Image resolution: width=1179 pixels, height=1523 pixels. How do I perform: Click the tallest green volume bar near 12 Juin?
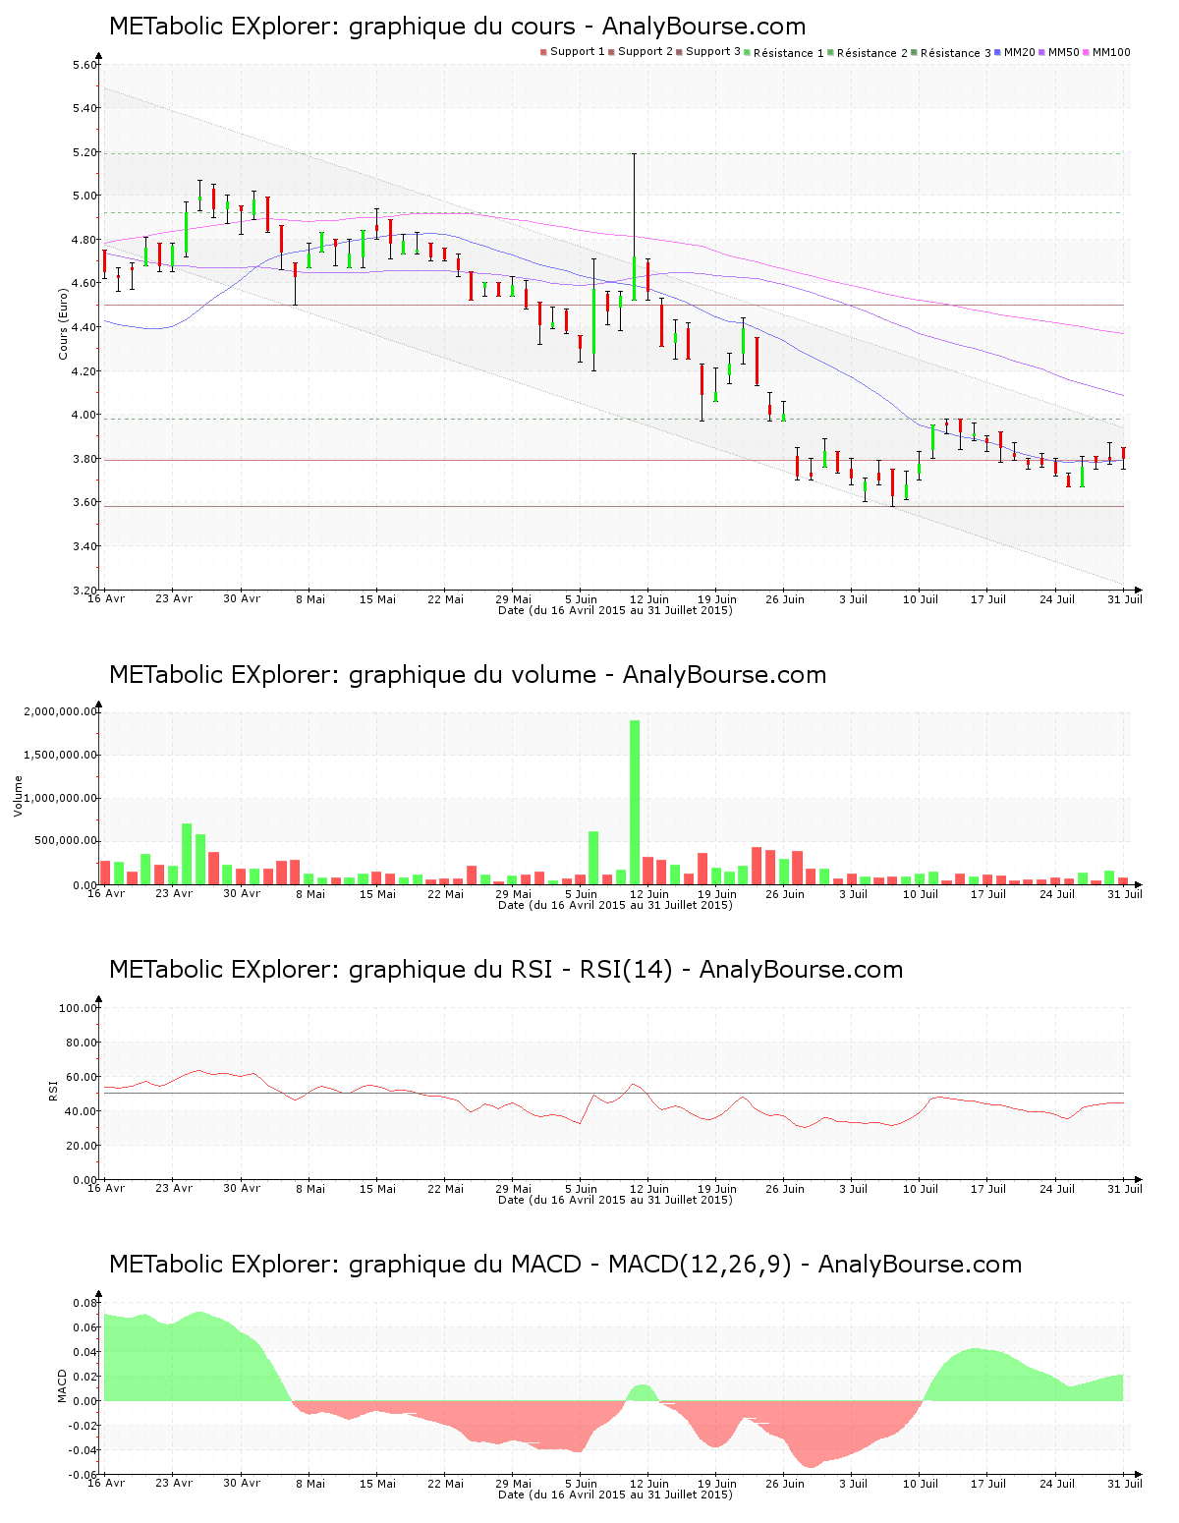pyautogui.click(x=635, y=803)
